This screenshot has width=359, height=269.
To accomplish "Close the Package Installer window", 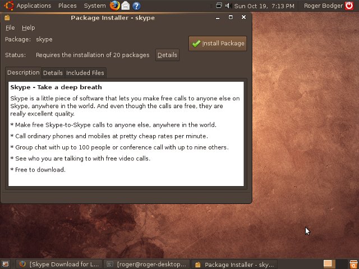I will 243,17.
